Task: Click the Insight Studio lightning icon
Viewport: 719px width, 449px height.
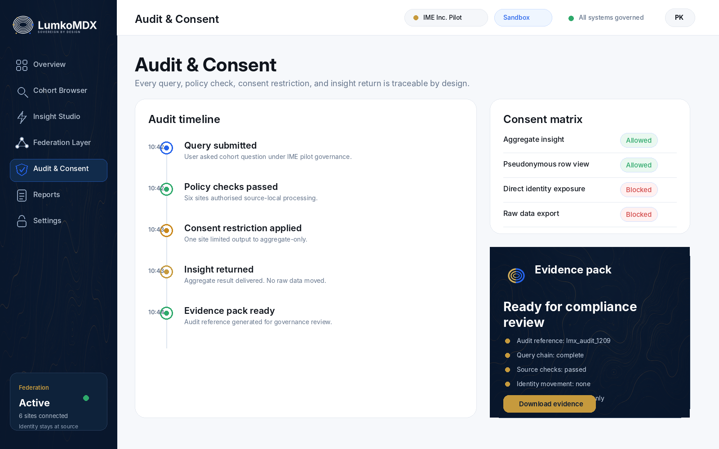Action: coord(22,117)
